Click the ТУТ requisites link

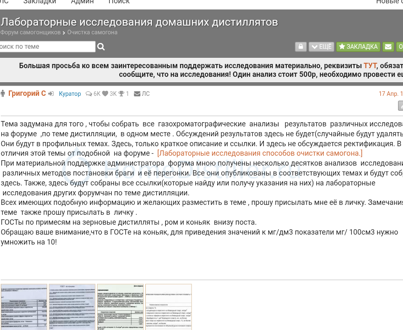(x=370, y=66)
